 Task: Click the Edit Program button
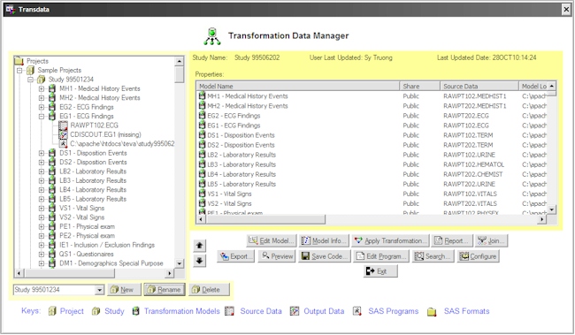(381, 256)
